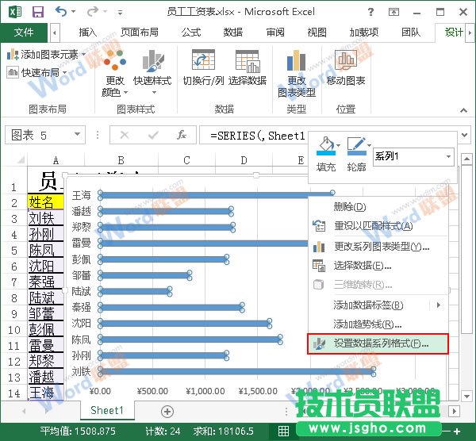Select column A header
The height and width of the screenshot is (441, 476).
(x=56, y=159)
